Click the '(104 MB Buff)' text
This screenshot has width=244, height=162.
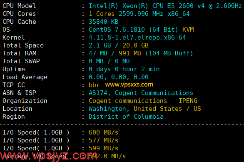[x=169, y=53]
